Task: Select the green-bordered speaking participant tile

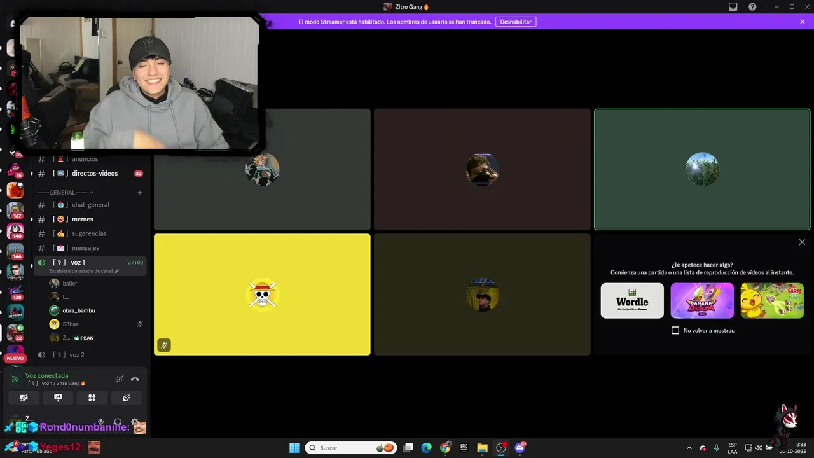Action: coord(702,169)
